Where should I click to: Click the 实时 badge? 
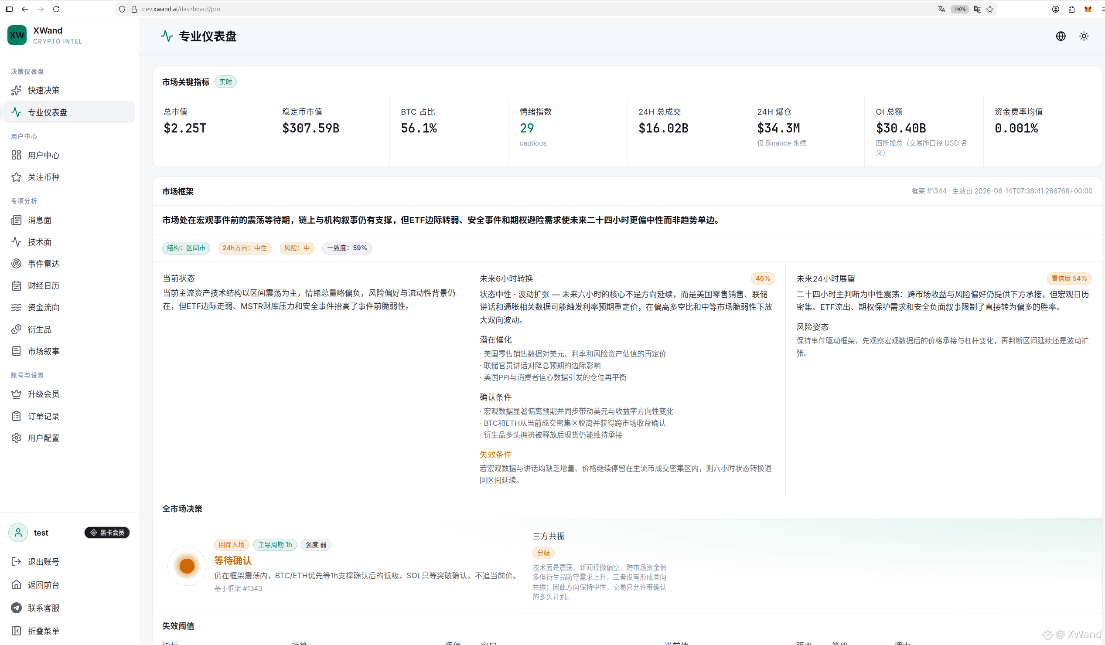click(225, 82)
